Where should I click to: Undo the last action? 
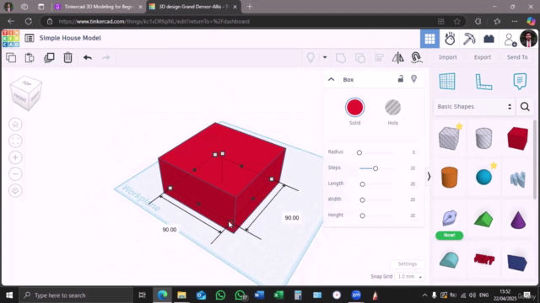point(88,57)
